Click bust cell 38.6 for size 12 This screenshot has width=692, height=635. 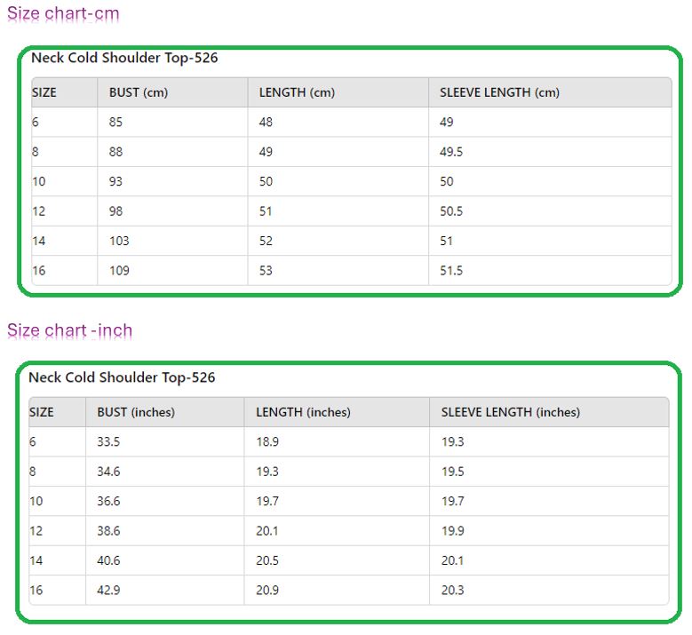pyautogui.click(x=108, y=530)
